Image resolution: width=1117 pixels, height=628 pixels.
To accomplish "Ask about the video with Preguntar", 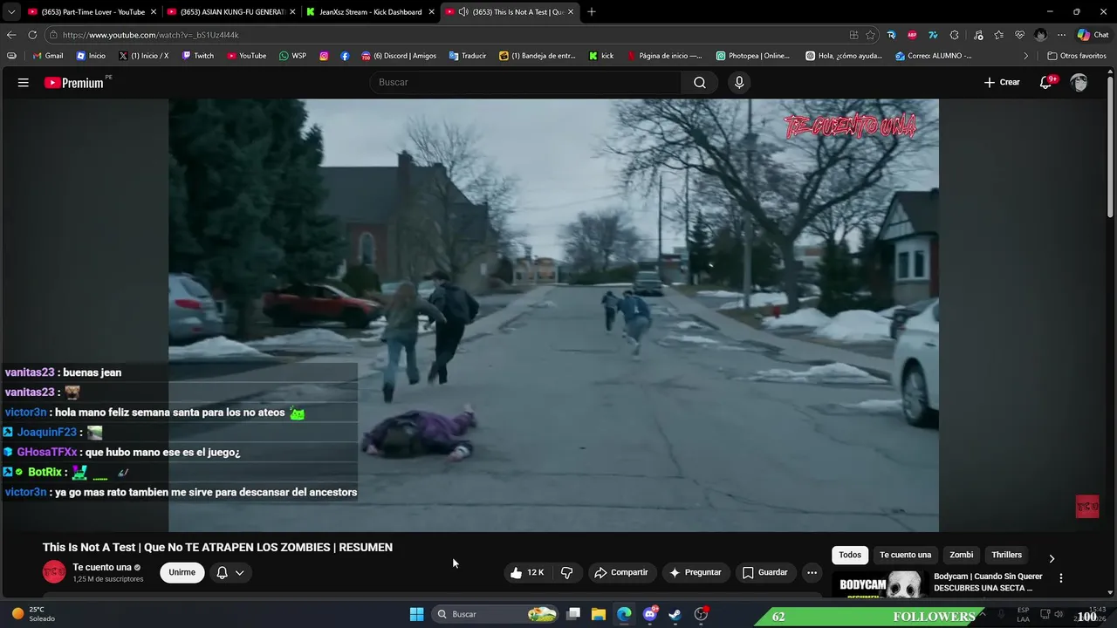I will (695, 572).
